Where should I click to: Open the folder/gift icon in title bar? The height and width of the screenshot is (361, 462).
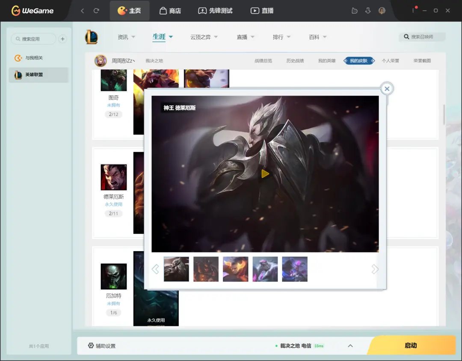pos(355,11)
